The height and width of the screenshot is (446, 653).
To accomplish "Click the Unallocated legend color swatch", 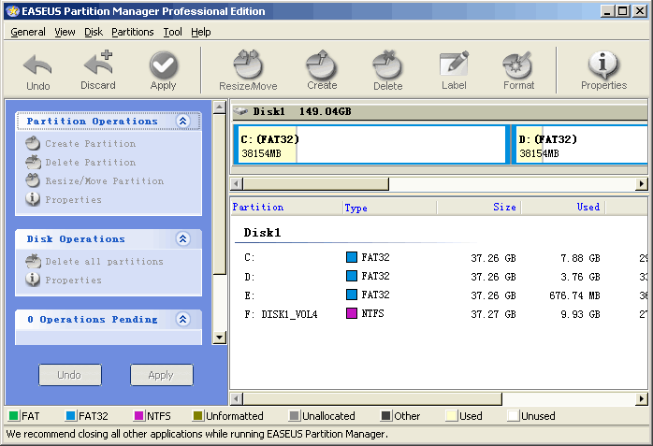I will click(295, 416).
